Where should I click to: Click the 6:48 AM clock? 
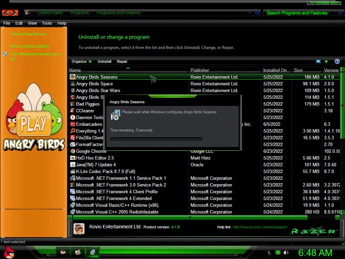click(315, 253)
